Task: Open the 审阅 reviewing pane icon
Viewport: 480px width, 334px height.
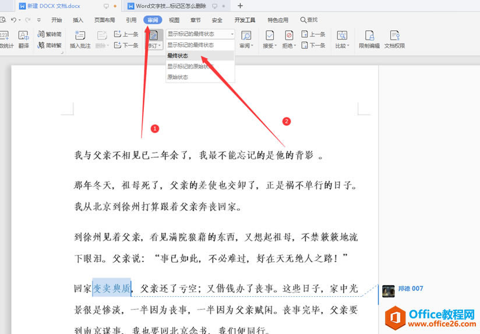Action: coord(246,35)
